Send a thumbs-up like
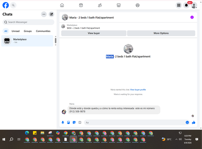The width and height of the screenshot is (202, 149). (x=194, y=122)
